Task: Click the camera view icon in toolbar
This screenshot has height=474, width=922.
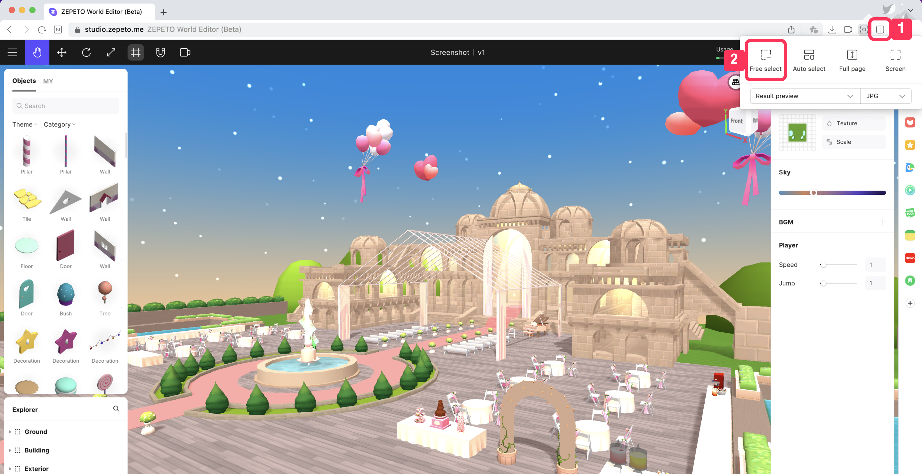Action: (x=185, y=52)
